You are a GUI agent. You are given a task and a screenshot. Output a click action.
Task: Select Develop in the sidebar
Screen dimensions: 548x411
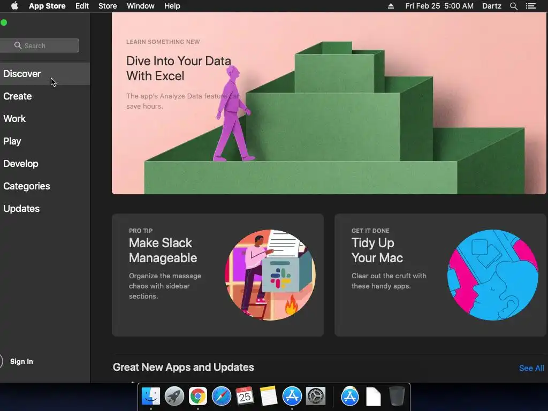tap(45, 164)
